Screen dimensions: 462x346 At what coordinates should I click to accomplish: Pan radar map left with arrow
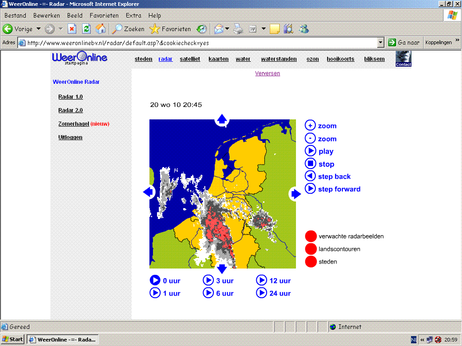[148, 192]
